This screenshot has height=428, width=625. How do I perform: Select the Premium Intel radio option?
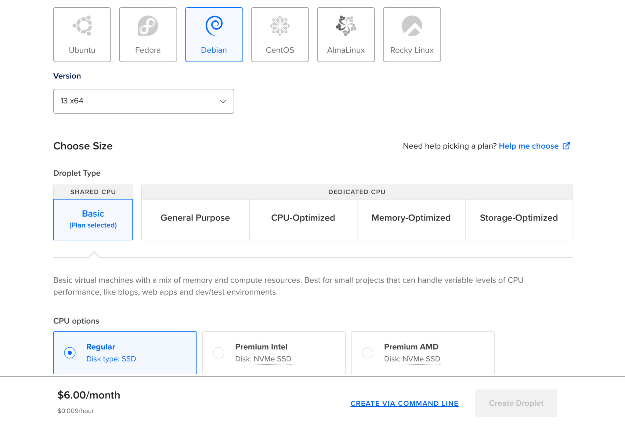tap(219, 353)
